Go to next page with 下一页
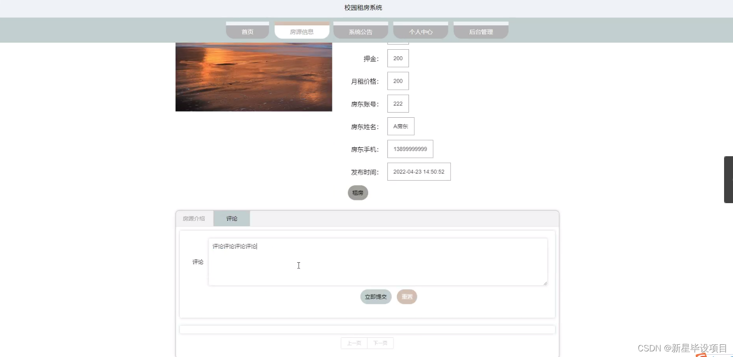733x357 pixels. pyautogui.click(x=380, y=343)
